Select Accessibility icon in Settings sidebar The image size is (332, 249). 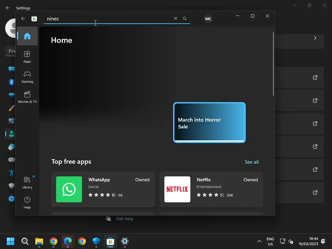[x=12, y=173]
